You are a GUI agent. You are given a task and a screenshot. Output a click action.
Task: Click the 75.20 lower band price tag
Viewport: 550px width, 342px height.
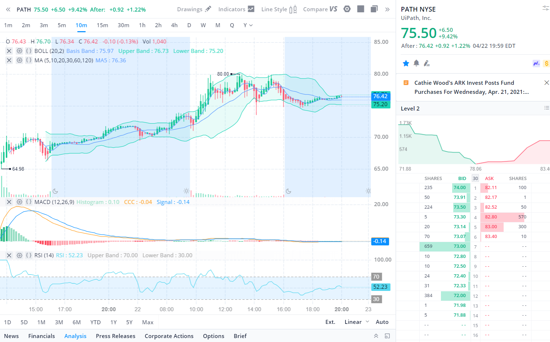380,104
